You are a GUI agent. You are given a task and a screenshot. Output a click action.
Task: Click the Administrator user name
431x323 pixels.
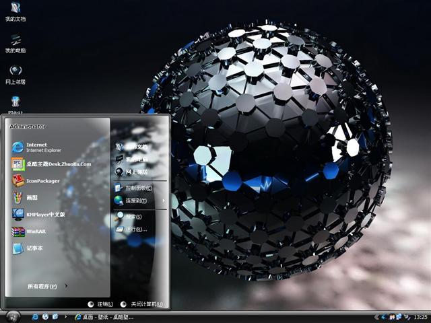click(28, 127)
